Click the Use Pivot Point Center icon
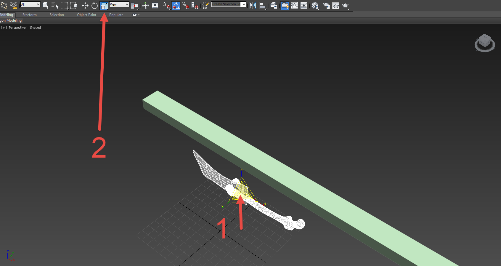Viewport: 501px width, 266px height. [134, 5]
